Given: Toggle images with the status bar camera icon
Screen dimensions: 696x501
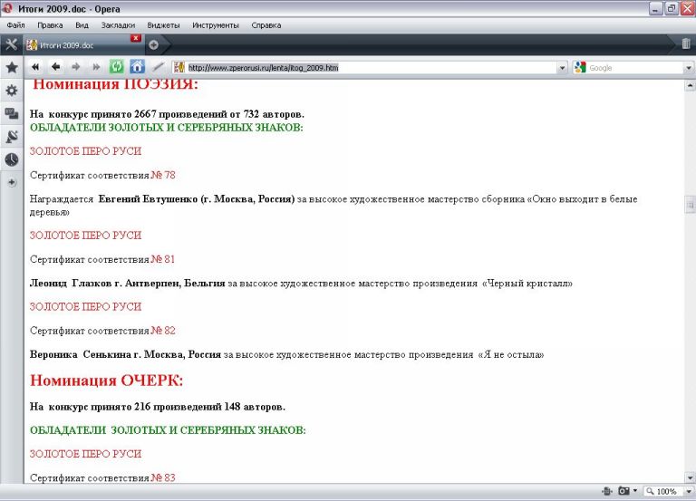Looking at the screenshot, I should click(624, 491).
